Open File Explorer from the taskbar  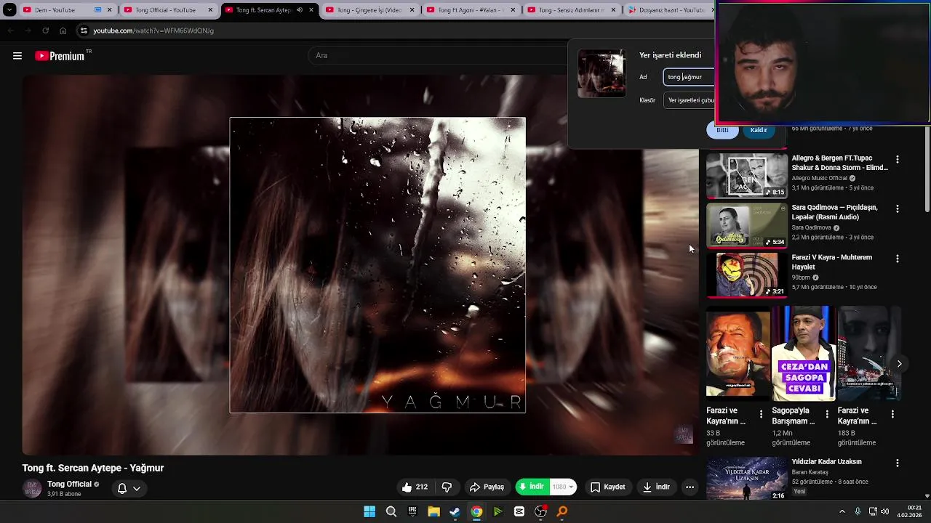433,511
